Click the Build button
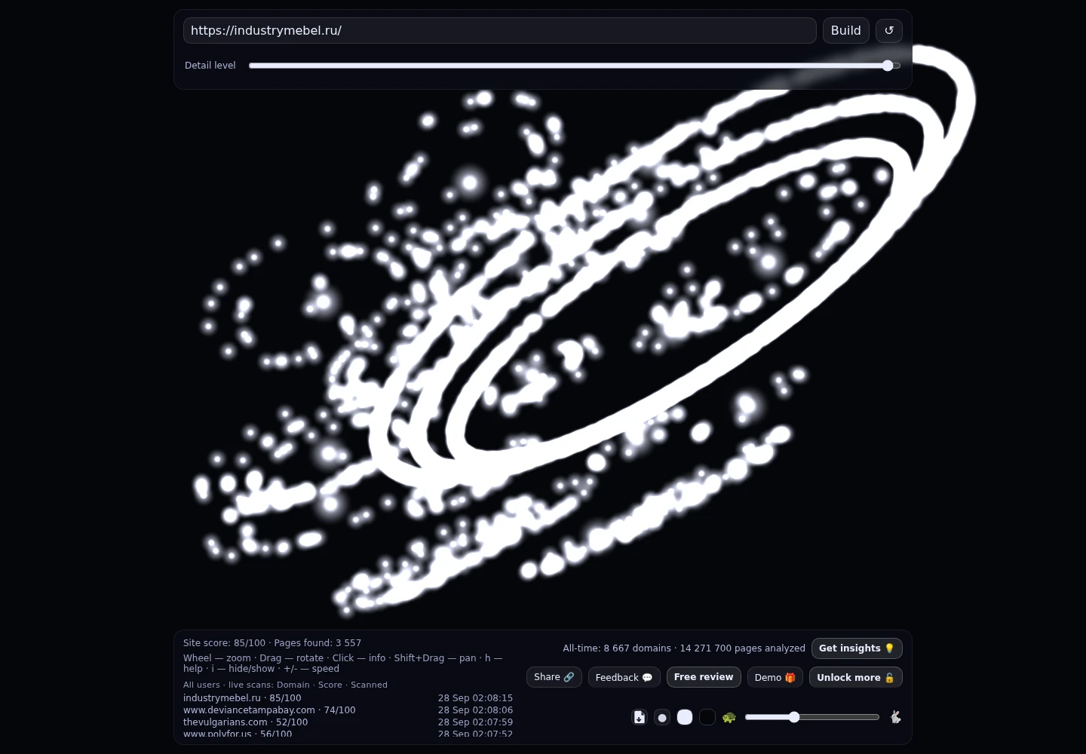Viewport: 1086px width, 754px height. tap(845, 30)
